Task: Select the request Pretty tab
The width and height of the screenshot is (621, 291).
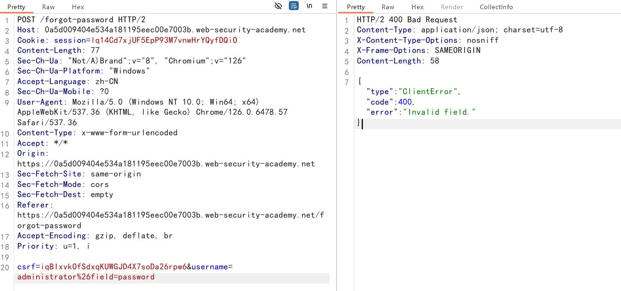Action: tap(16, 7)
